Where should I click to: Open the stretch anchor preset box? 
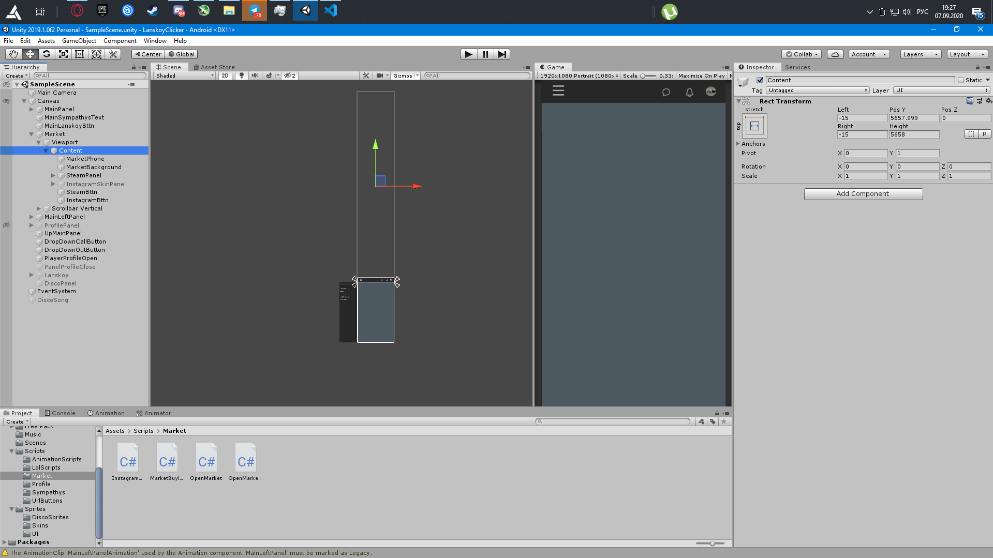coord(754,126)
